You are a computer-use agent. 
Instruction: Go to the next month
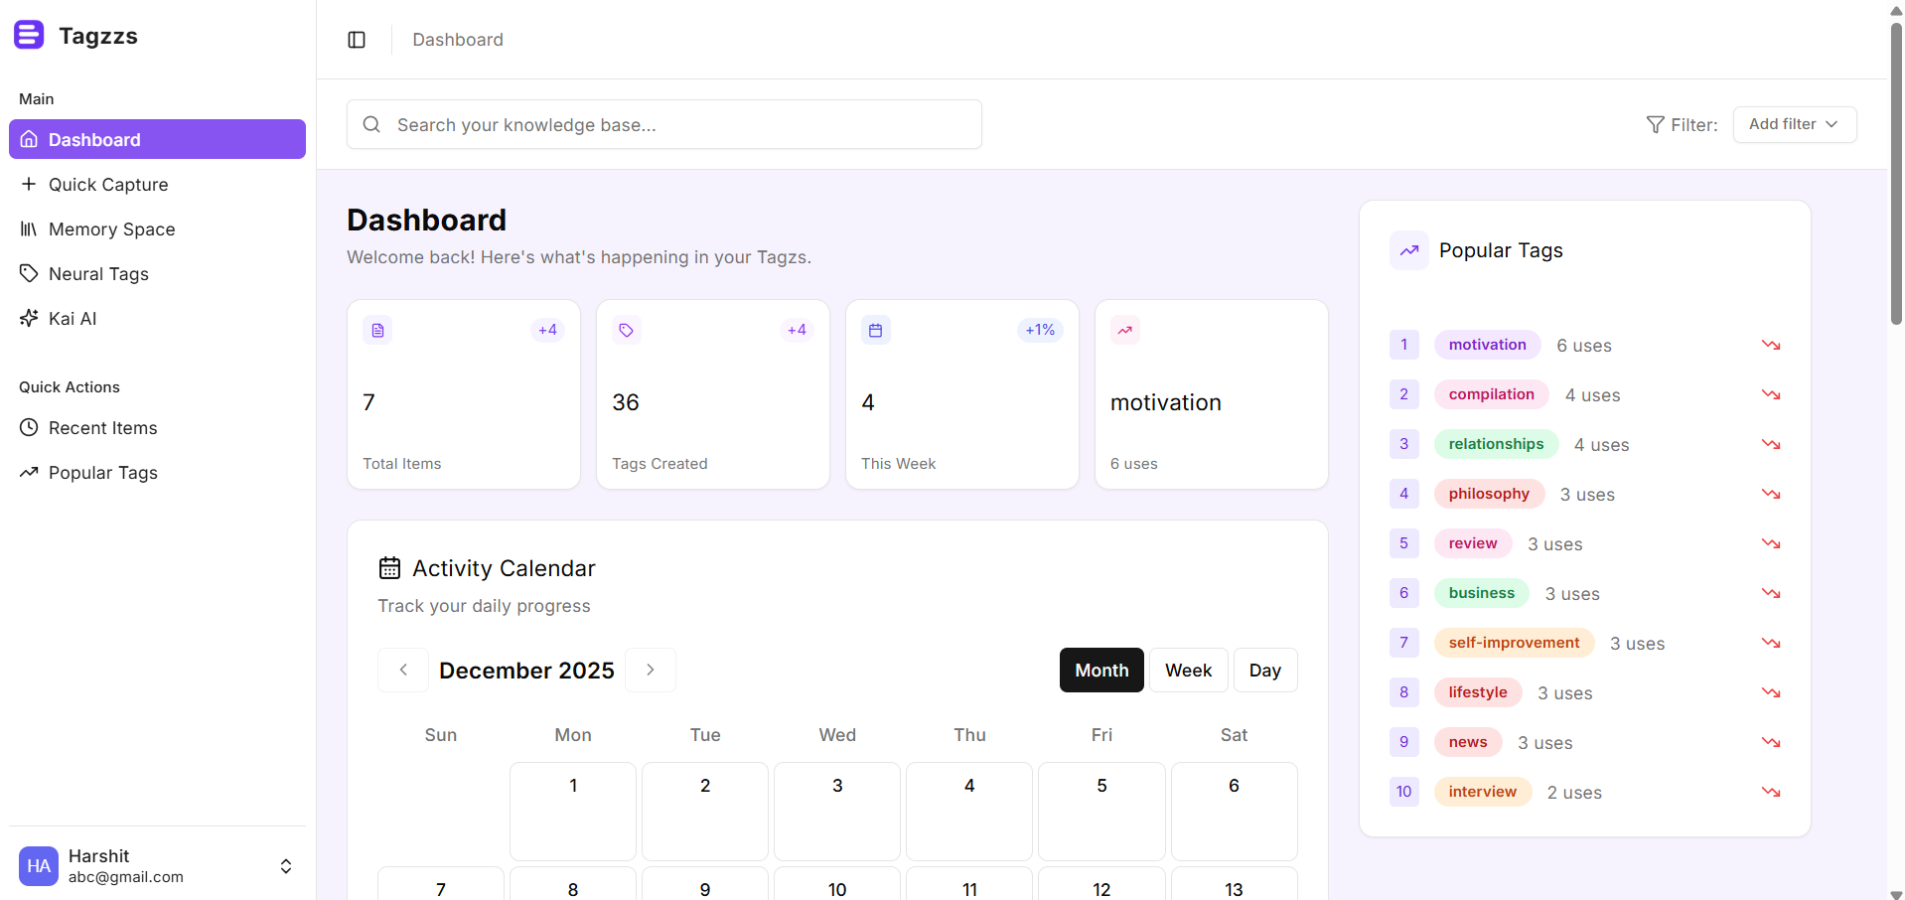pyautogui.click(x=651, y=671)
